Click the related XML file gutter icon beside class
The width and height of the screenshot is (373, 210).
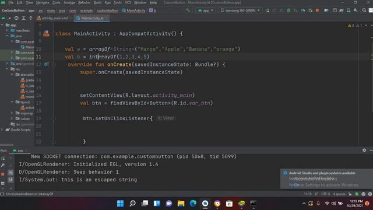coord(46,34)
